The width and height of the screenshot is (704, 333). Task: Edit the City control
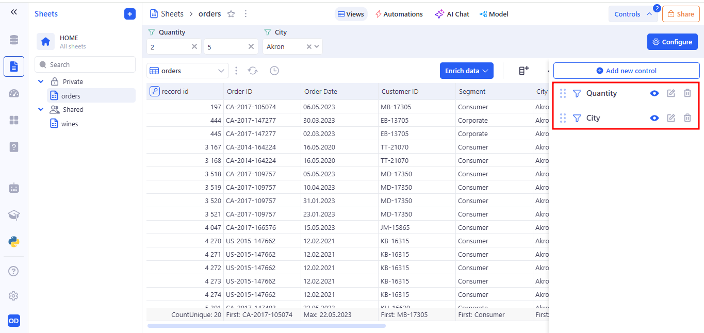click(670, 118)
